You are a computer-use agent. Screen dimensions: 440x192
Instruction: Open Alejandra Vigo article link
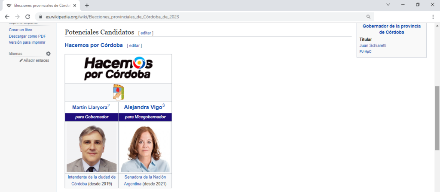143,107
